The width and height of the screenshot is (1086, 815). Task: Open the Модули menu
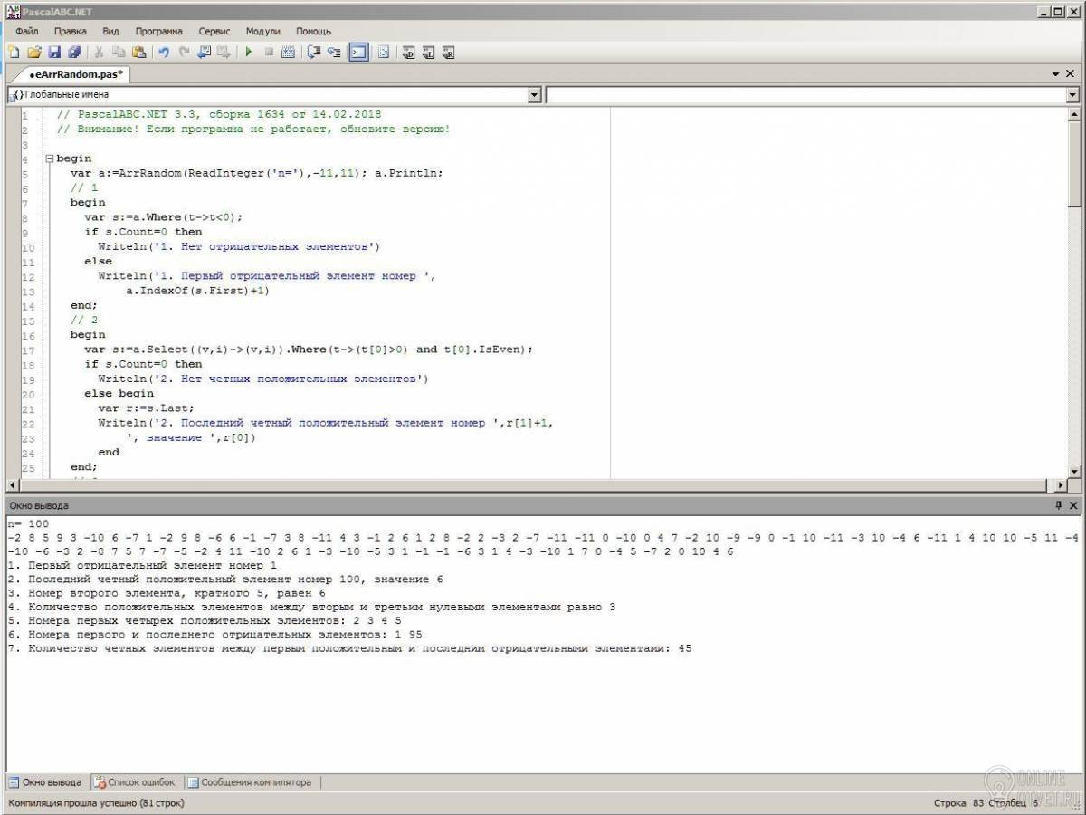262,31
